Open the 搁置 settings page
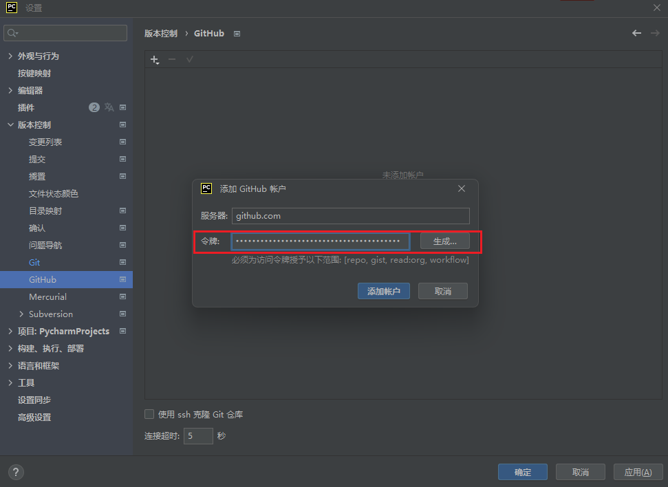668x487 pixels. 36,176
